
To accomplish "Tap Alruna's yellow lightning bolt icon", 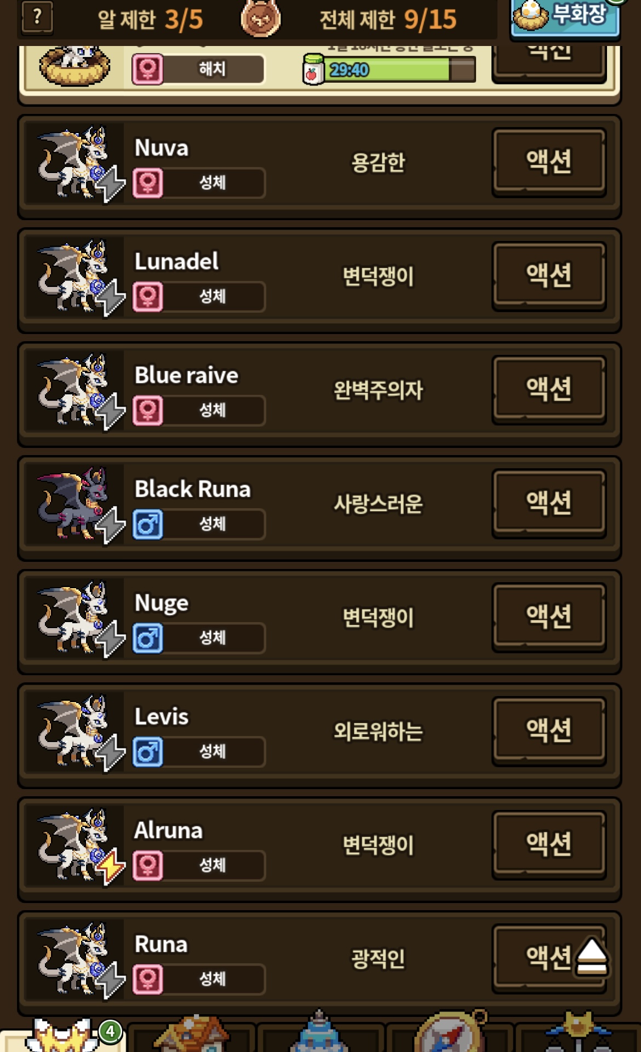I will (x=110, y=866).
